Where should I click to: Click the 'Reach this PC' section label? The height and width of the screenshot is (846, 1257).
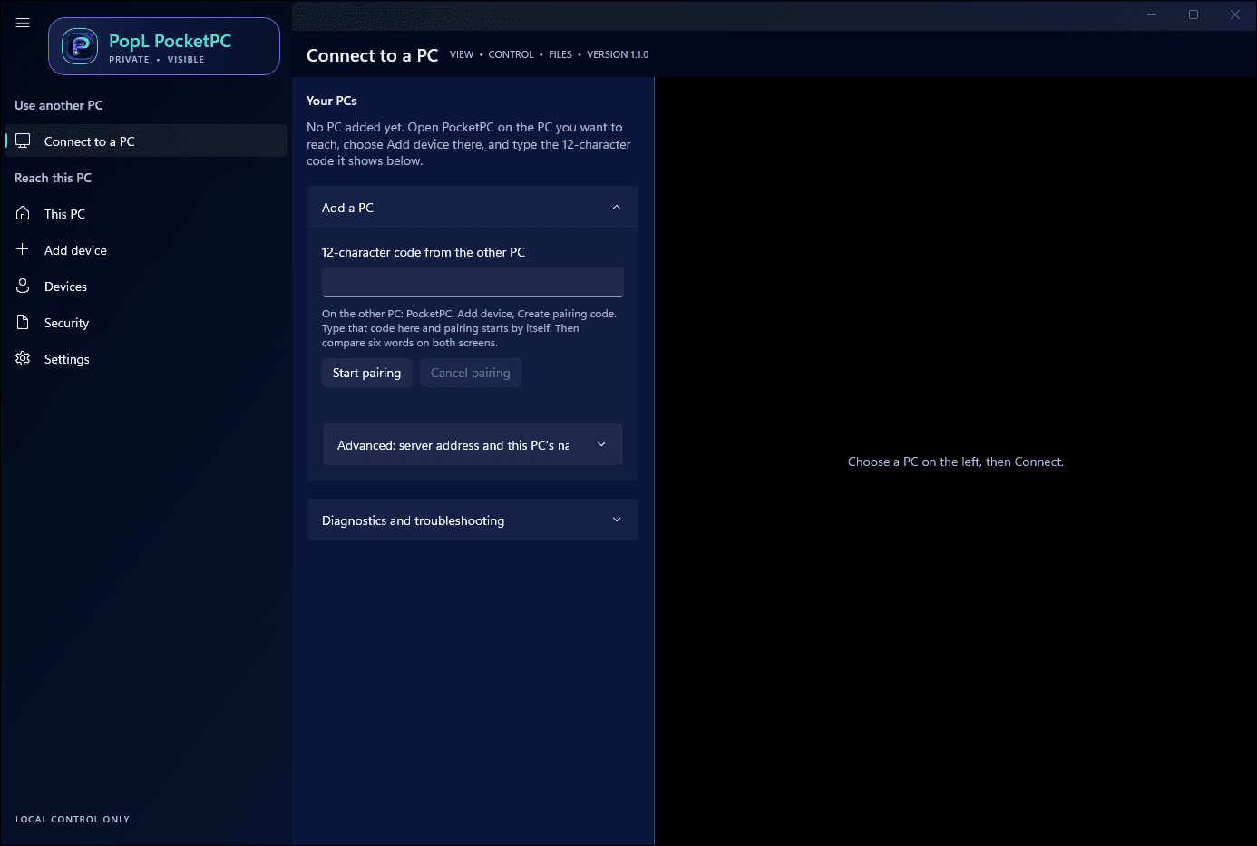(x=53, y=178)
